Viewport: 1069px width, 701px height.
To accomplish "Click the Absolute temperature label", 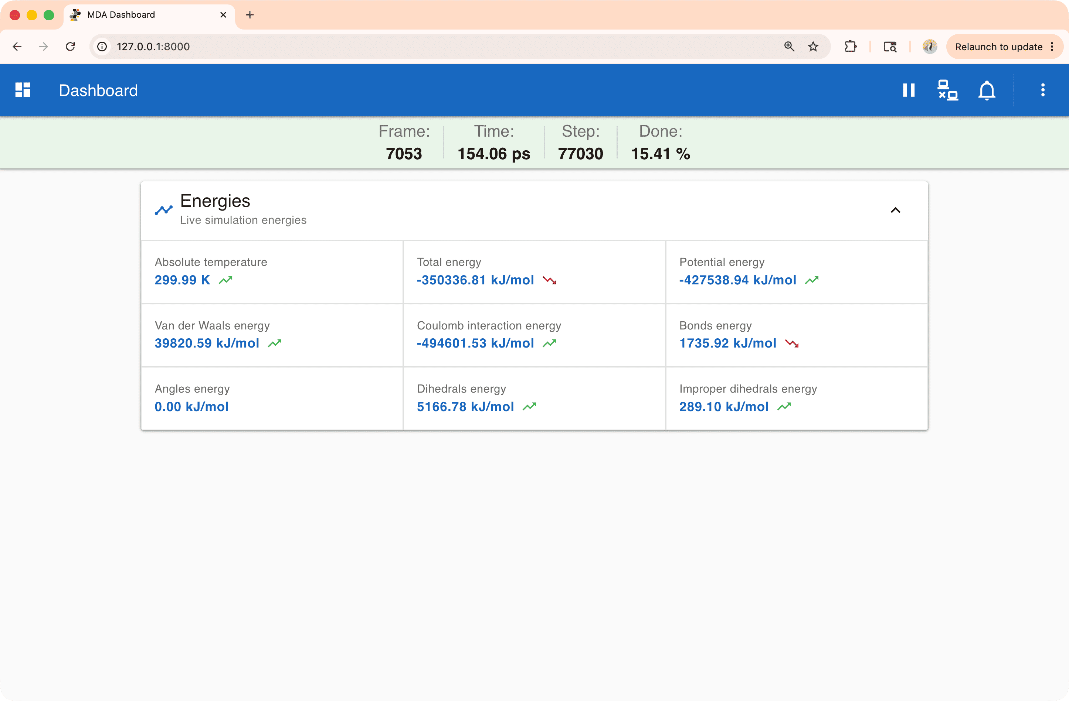I will point(211,262).
